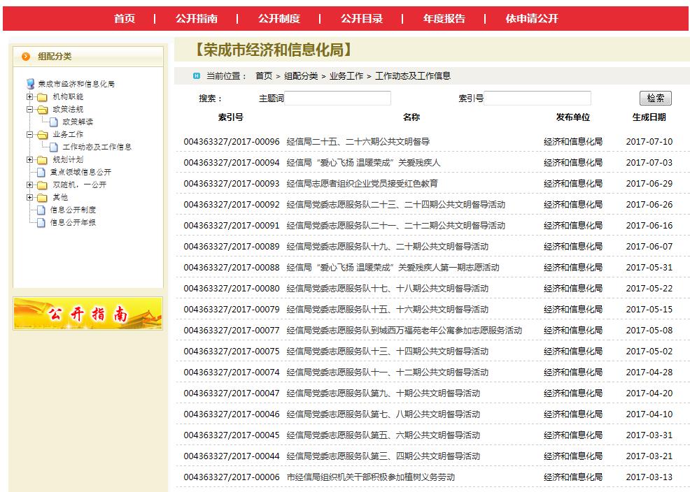The height and width of the screenshot is (492, 690).
Task: Click the 机构职能 folder icon
Action: [x=42, y=97]
